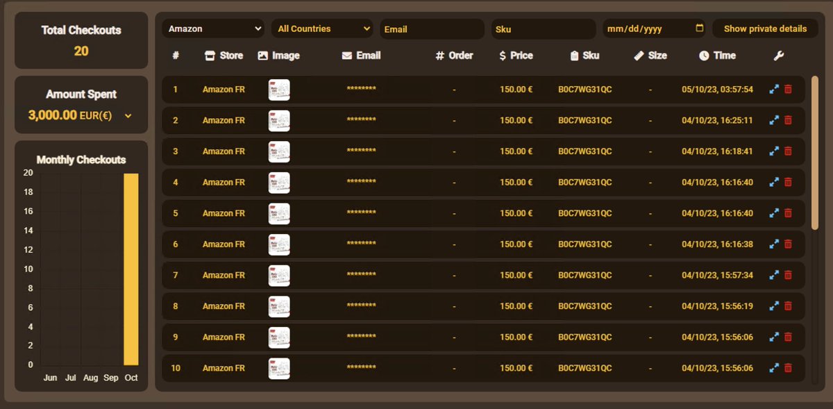The width and height of the screenshot is (833, 409).
Task: Click the Size column header
Action: 650,56
